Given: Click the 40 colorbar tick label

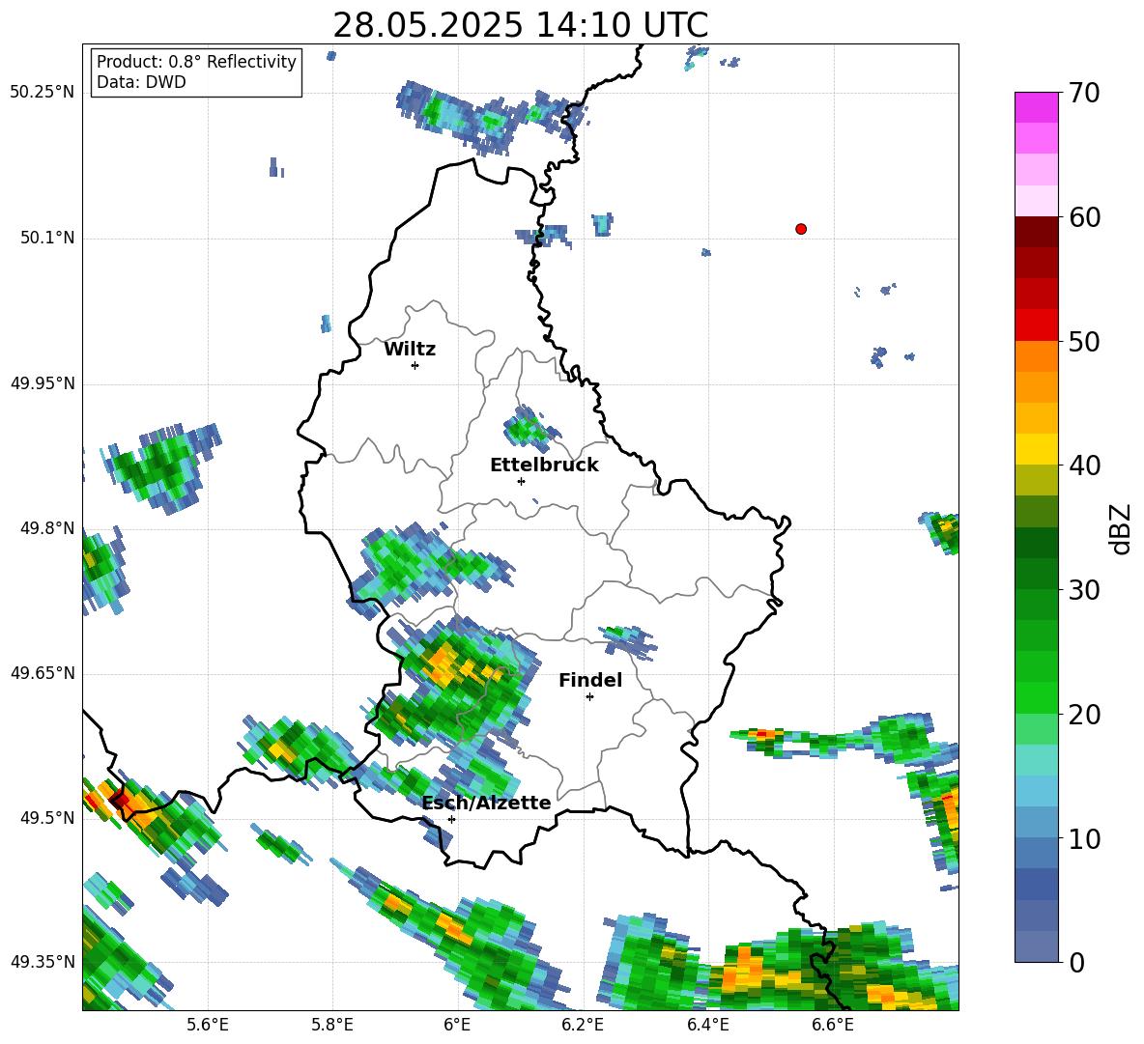Looking at the screenshot, I should pos(1084,466).
